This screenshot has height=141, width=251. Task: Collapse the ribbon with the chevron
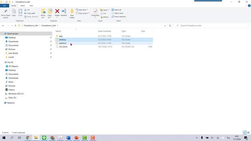coord(246,5)
